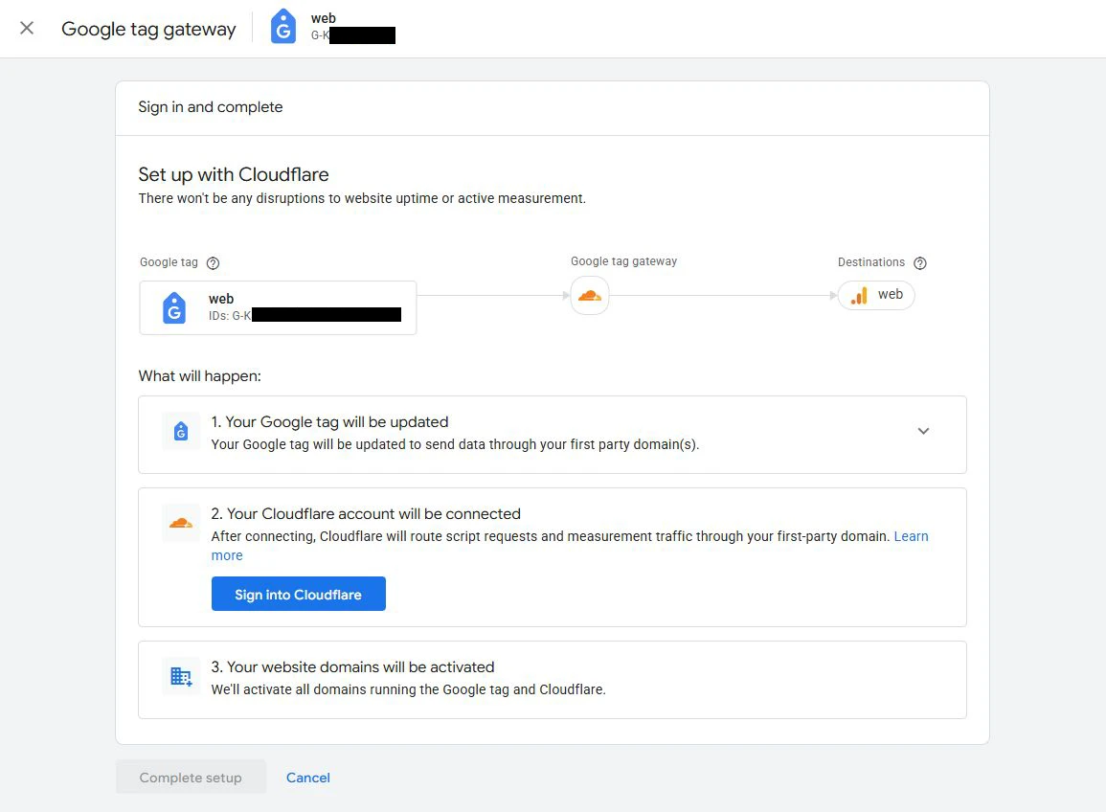The image size is (1106, 812).
Task: Close the Google tag gateway setup page
Action: coord(27,29)
